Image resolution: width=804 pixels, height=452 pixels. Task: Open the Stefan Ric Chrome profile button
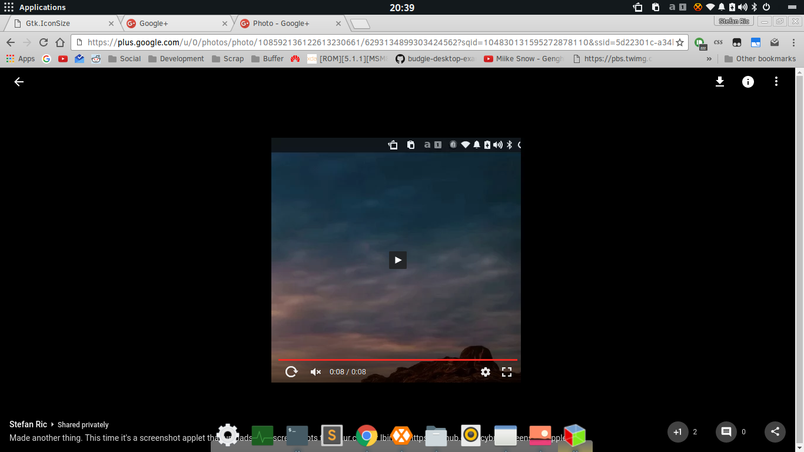pyautogui.click(x=734, y=21)
